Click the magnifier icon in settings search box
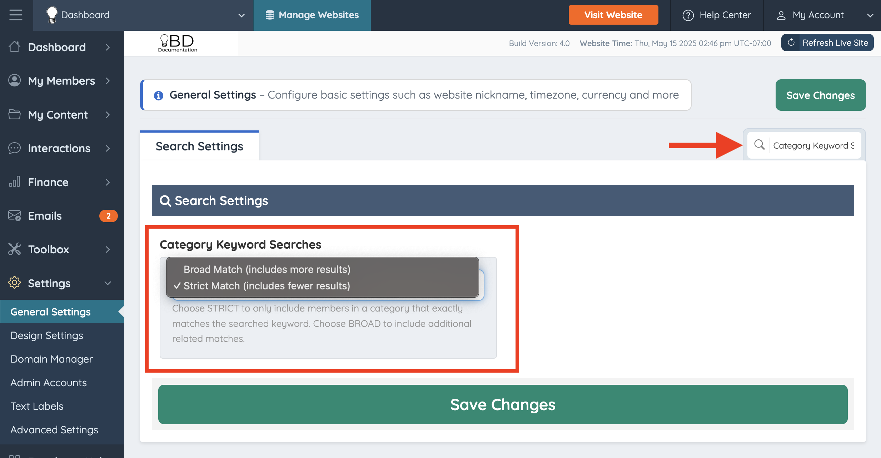Image resolution: width=881 pixels, height=458 pixels. click(x=759, y=145)
